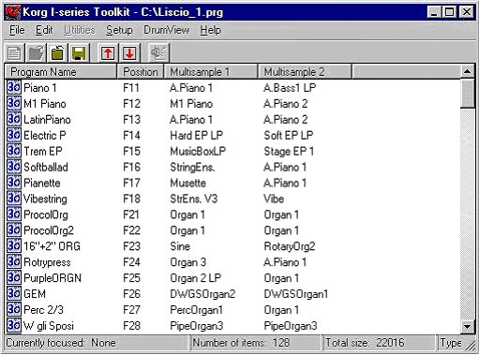
Task: Click the program icon beside Softballad
Action: coord(14,167)
